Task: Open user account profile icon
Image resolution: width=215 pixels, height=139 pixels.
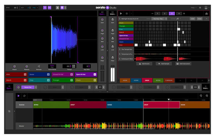Action: tap(206, 8)
